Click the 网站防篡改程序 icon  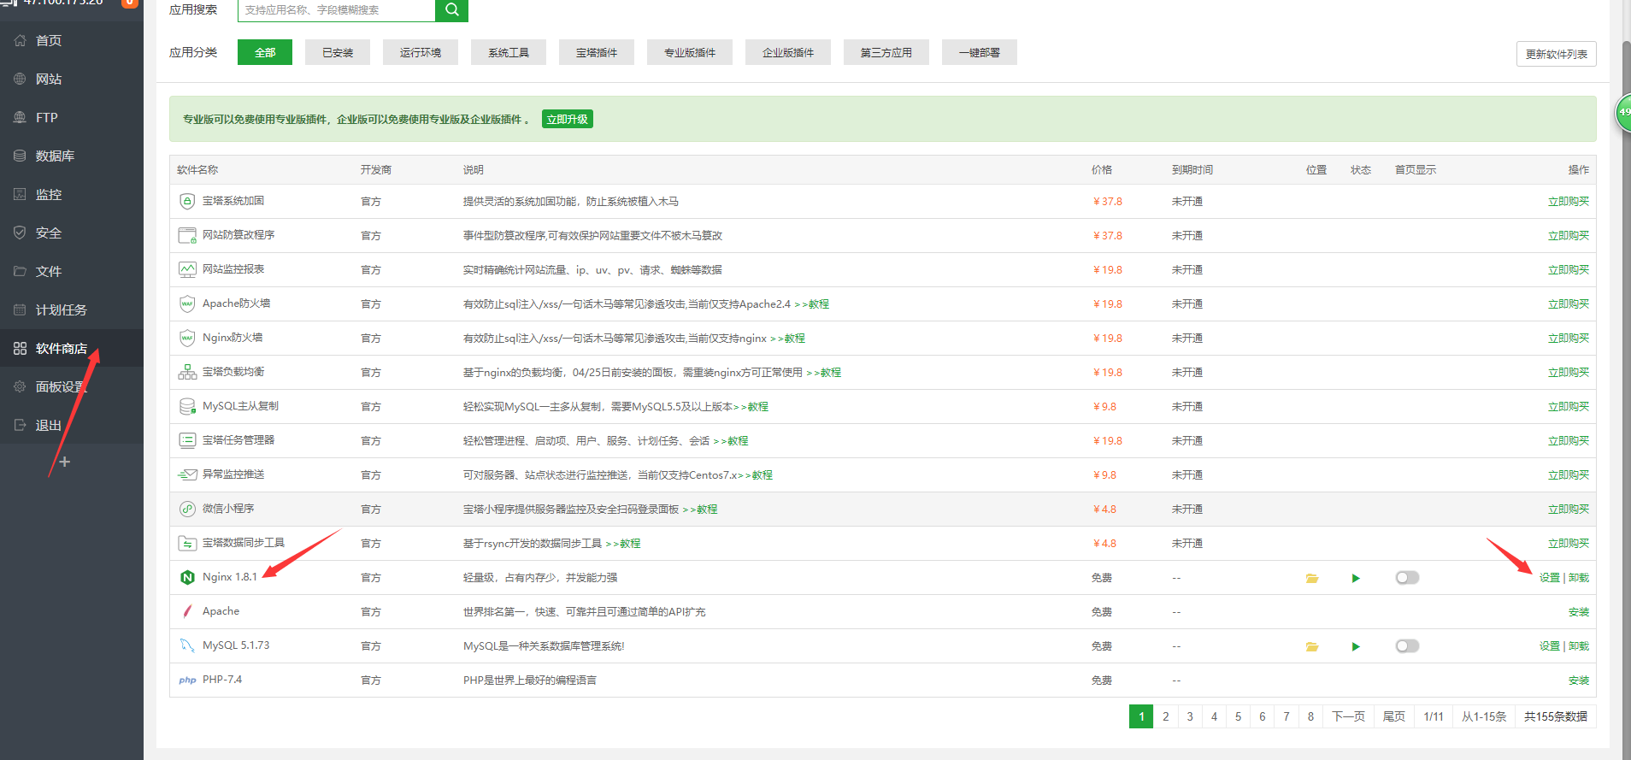click(187, 235)
